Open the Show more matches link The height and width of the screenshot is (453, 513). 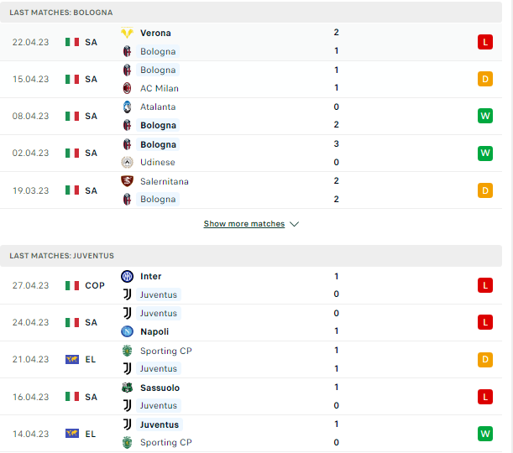tap(244, 223)
